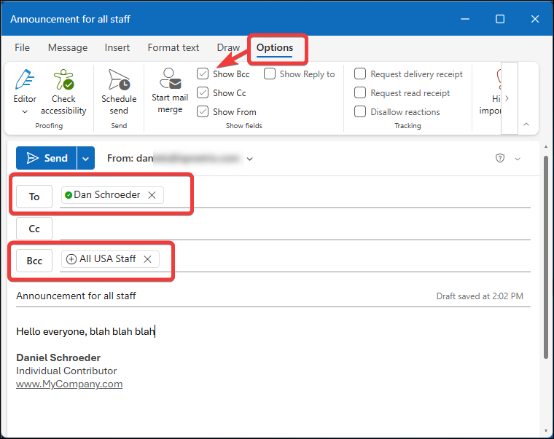554x439 pixels.
Task: Minimize the message window
Action: [x=465, y=19]
